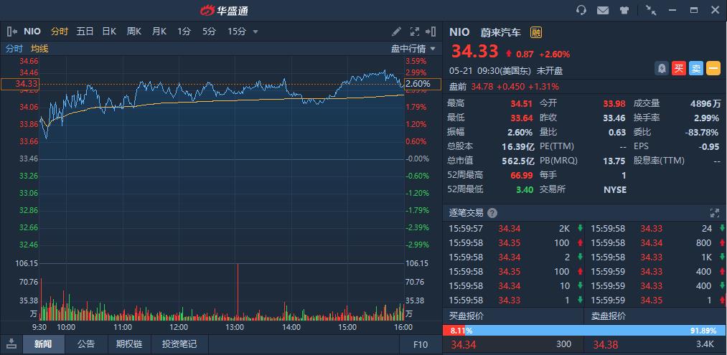The height and width of the screenshot is (355, 727).
Task: Switch to the 日K chart tab
Action: tap(109, 32)
